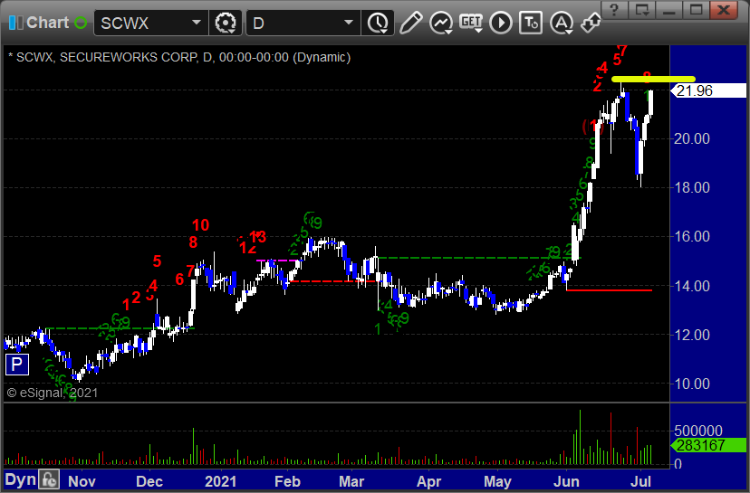This screenshot has height=493, width=750.
Task: Open the help question mark button
Action: (x=614, y=10)
